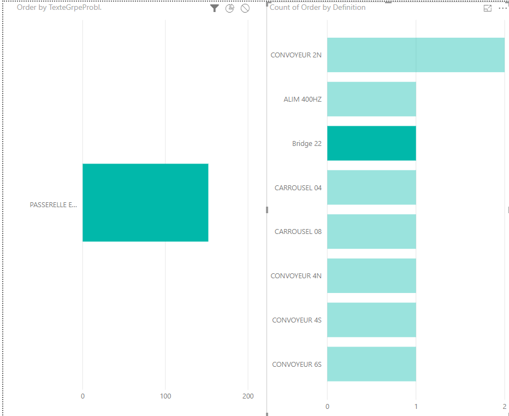Click the "200" tick on the left chart axis
509x416 pixels.
[248, 396]
